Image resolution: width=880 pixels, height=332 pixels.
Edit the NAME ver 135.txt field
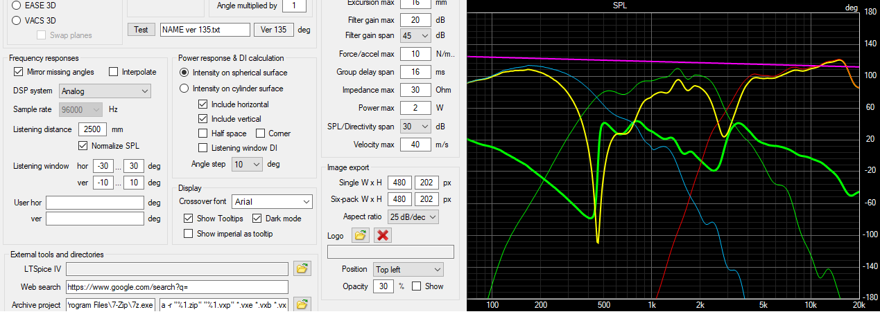[205, 30]
